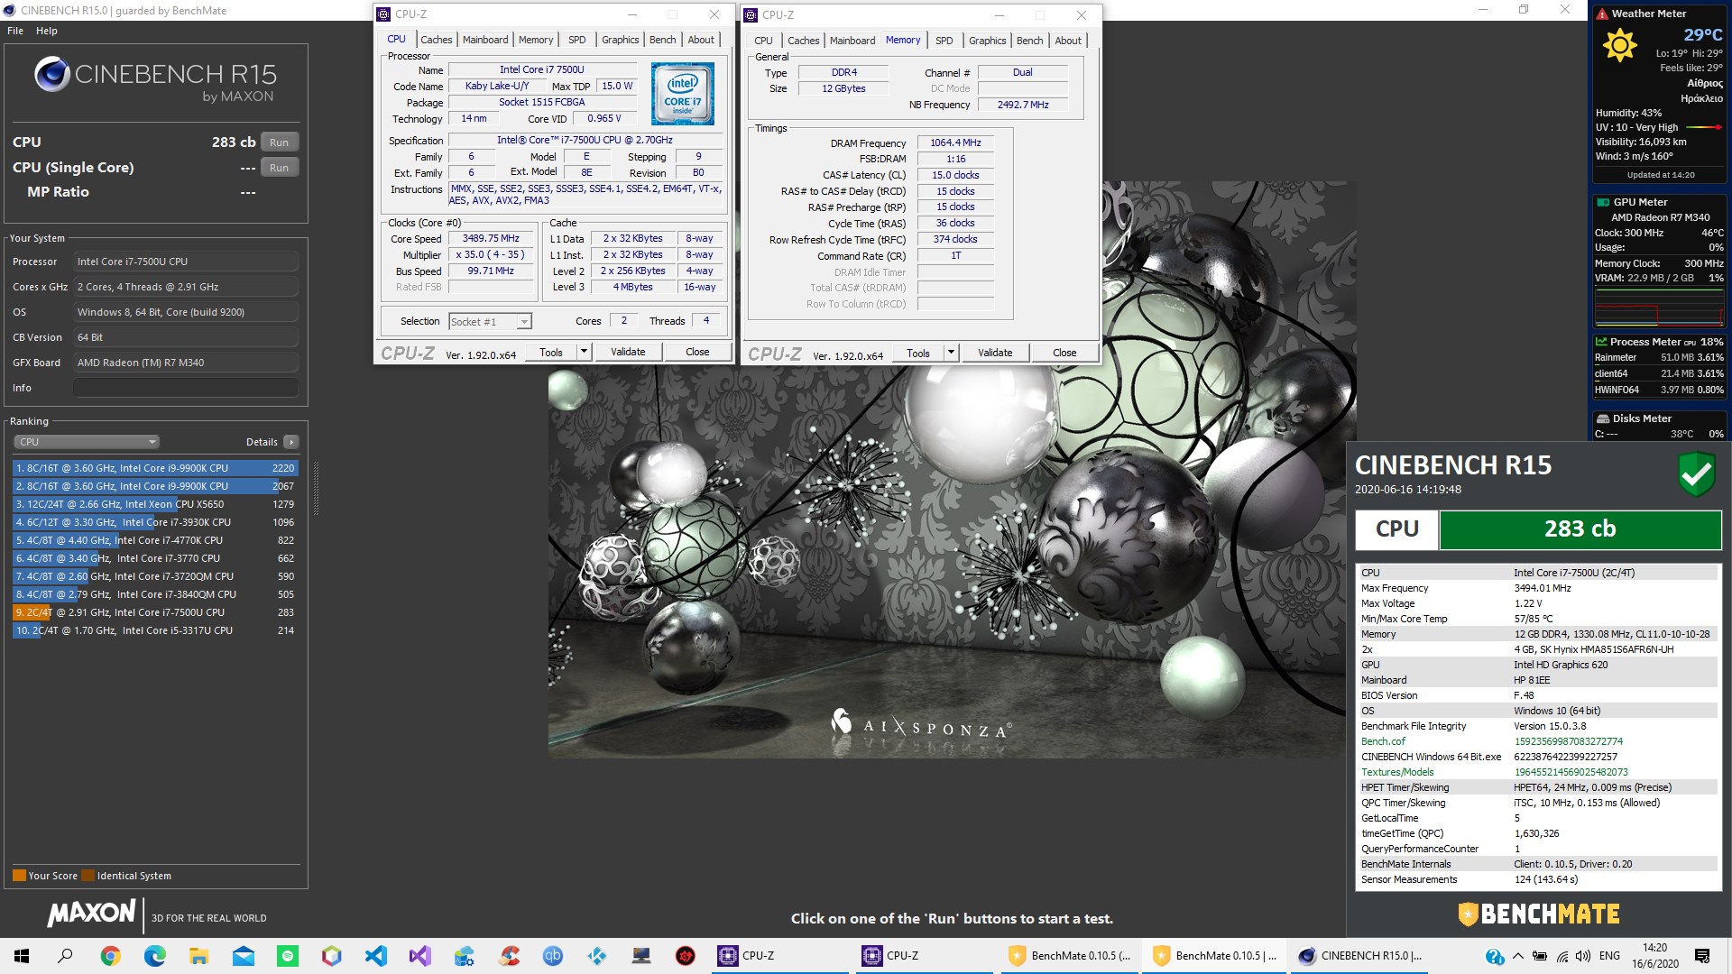Screen dimensions: 1732x974
Task: Click the CPU-Z title bar icon of left window
Action: 384,14
